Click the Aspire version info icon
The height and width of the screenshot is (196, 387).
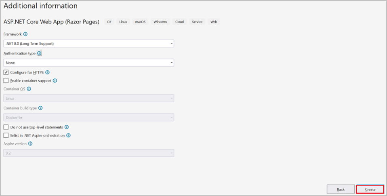click(30, 143)
